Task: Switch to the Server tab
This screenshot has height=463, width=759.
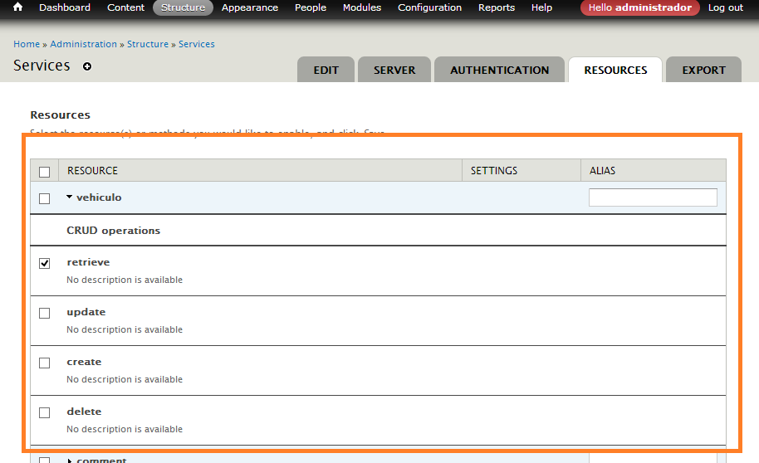Action: coord(394,71)
